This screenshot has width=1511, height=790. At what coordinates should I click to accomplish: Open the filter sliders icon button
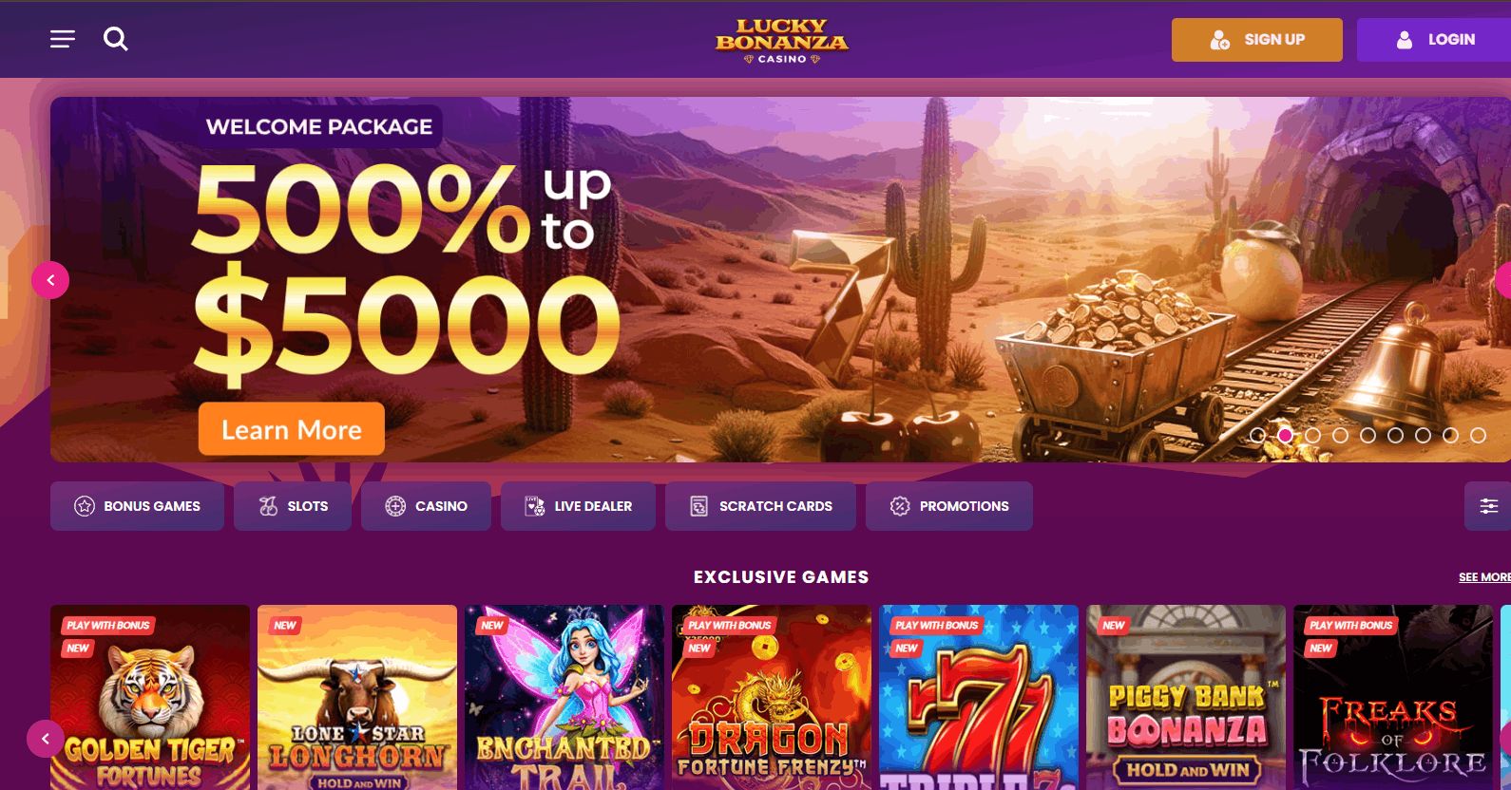(x=1488, y=506)
